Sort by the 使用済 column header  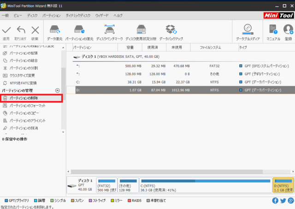point(154,47)
